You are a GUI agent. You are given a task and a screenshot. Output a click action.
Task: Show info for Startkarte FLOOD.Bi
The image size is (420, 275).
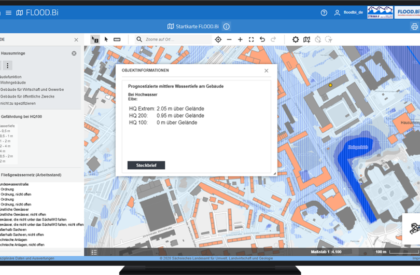[x=227, y=26]
